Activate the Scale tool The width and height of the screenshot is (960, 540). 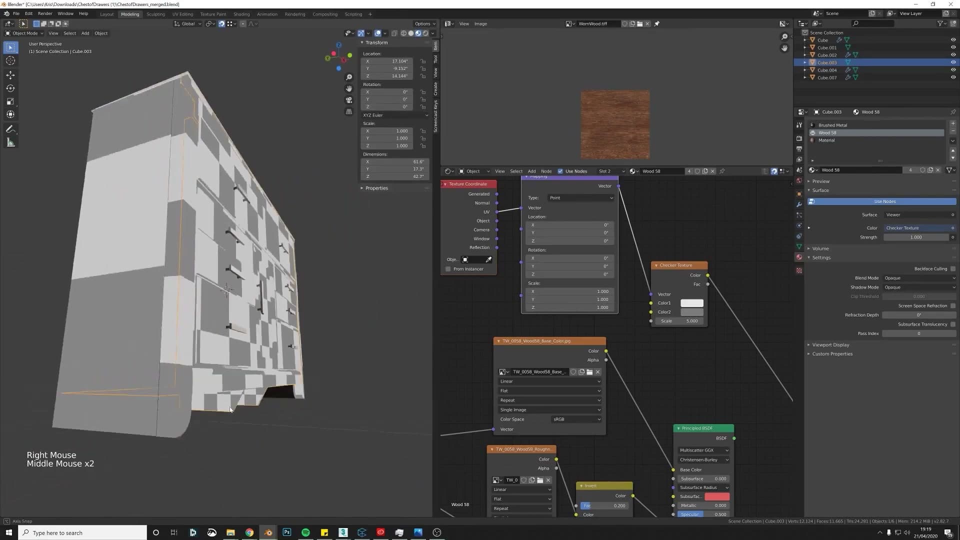click(x=10, y=101)
